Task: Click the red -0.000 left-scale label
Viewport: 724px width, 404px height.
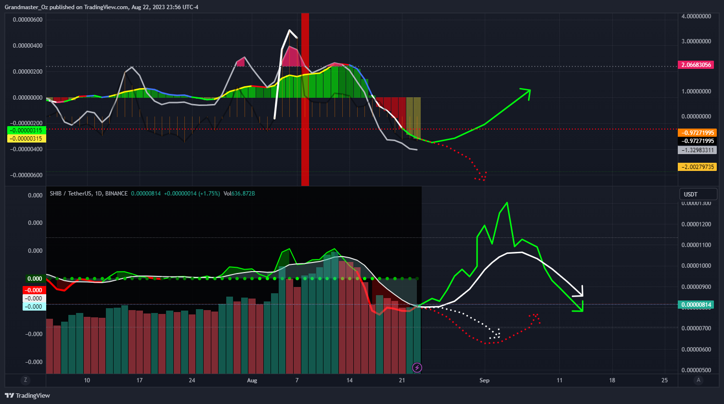Action: (x=34, y=290)
